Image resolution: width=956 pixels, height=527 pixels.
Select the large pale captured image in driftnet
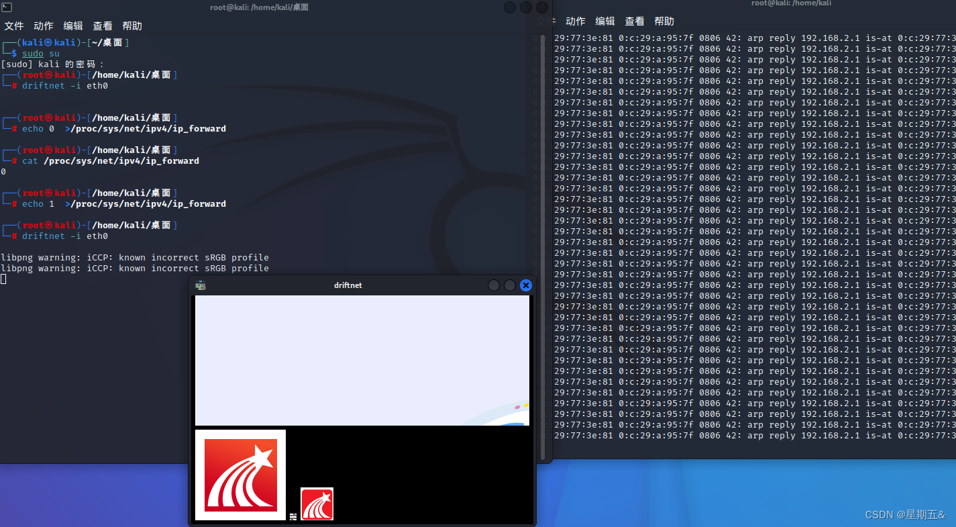tap(362, 361)
